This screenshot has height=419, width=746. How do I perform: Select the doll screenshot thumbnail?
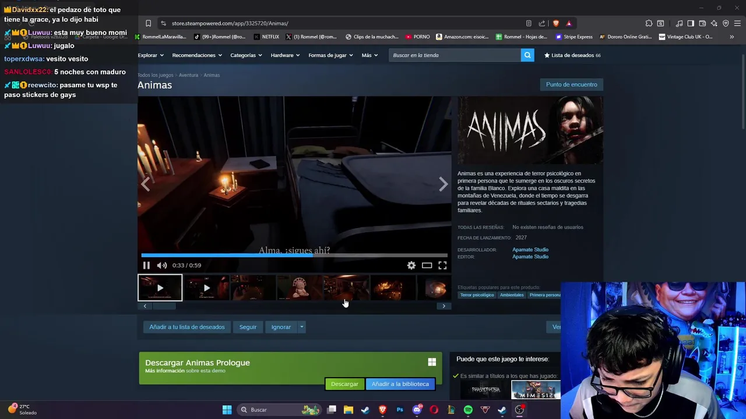click(300, 288)
